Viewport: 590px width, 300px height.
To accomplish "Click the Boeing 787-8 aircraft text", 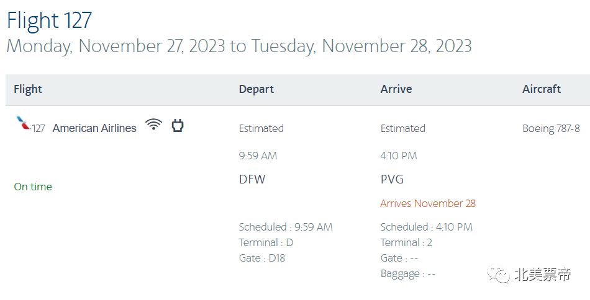I will pyautogui.click(x=551, y=128).
